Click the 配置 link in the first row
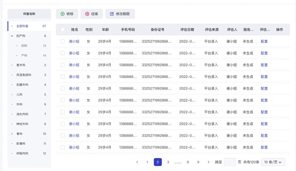Image resolution: width=296 pixels, height=171 pixels. [x=264, y=41]
